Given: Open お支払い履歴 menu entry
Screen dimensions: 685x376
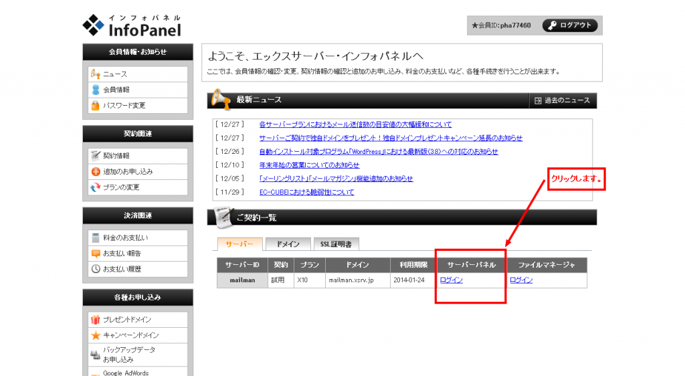Looking at the screenshot, I should 138,269.
